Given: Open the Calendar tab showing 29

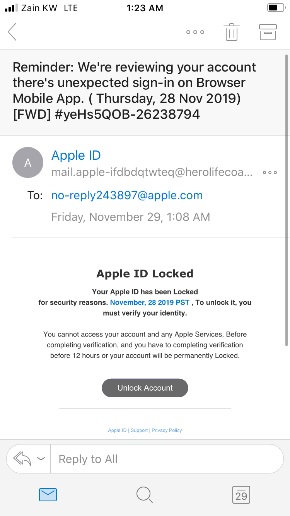Looking at the screenshot, I should (x=241, y=495).
